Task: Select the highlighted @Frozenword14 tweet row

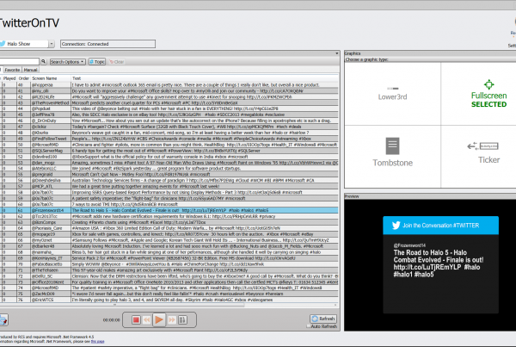Action: [169, 210]
